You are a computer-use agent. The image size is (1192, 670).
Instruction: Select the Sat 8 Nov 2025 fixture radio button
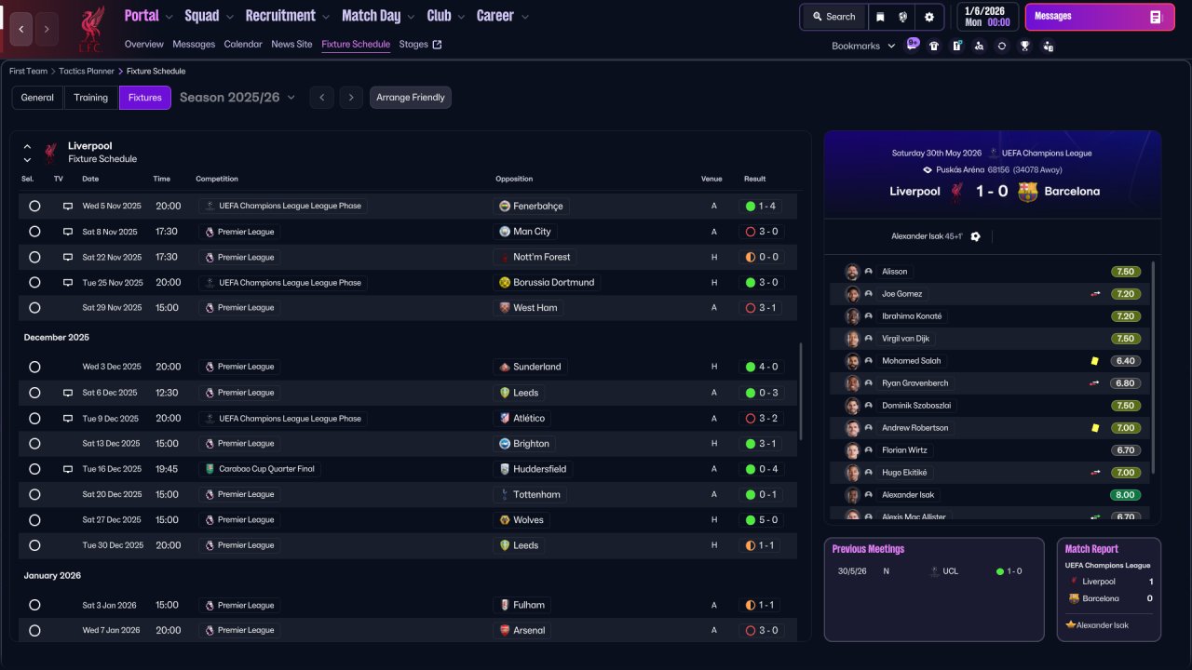[x=34, y=232]
